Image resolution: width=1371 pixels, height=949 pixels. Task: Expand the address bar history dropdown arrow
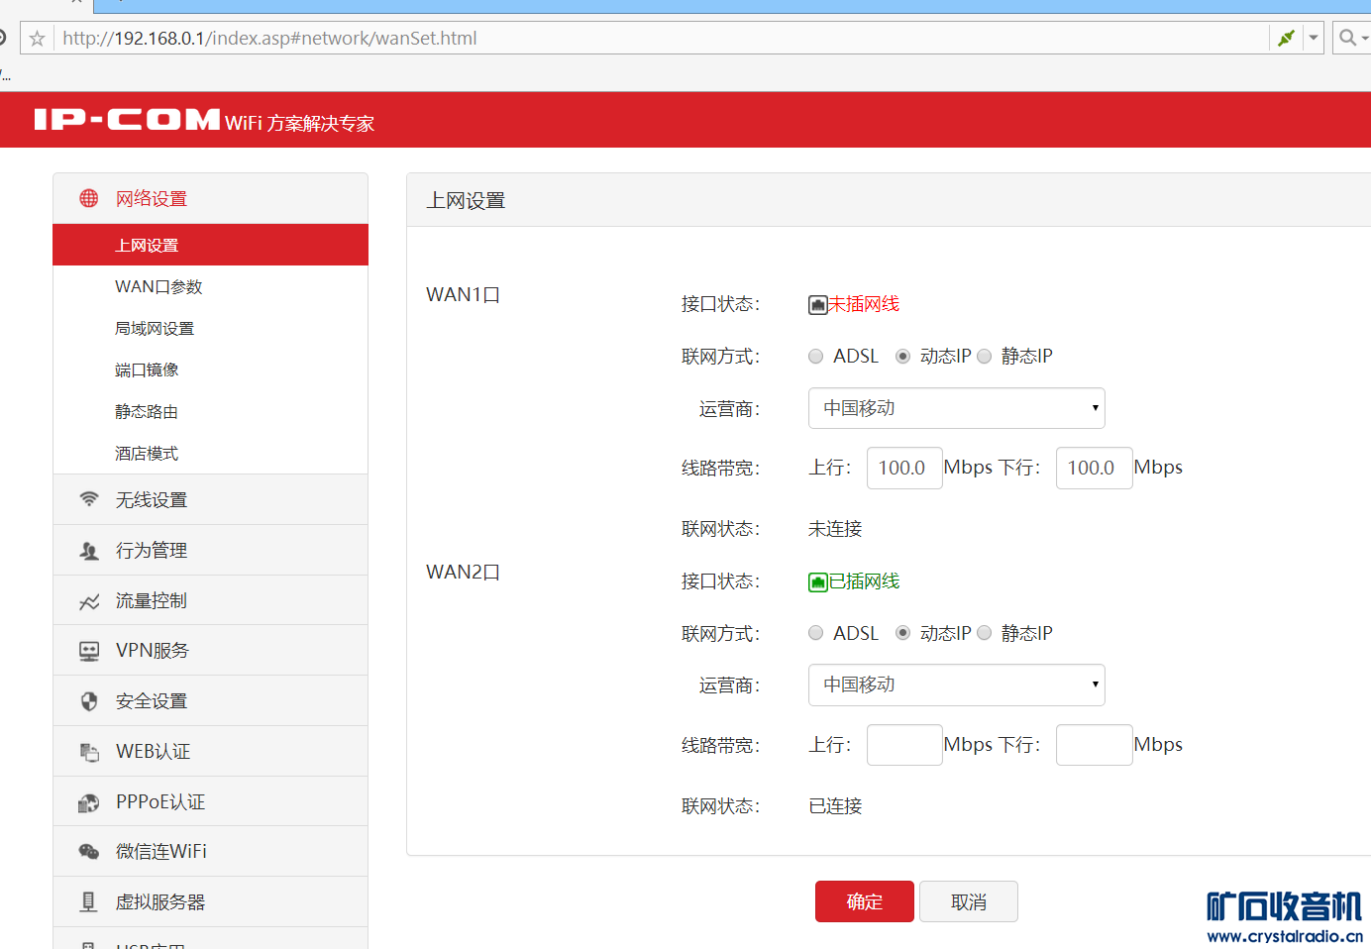(x=1314, y=39)
